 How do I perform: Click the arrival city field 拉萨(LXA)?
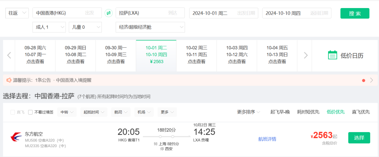(x=150, y=13)
